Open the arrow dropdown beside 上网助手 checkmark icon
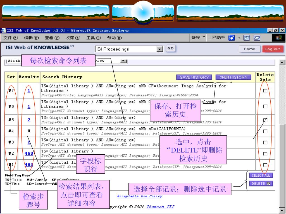This screenshot has height=214, width=286. point(239,38)
